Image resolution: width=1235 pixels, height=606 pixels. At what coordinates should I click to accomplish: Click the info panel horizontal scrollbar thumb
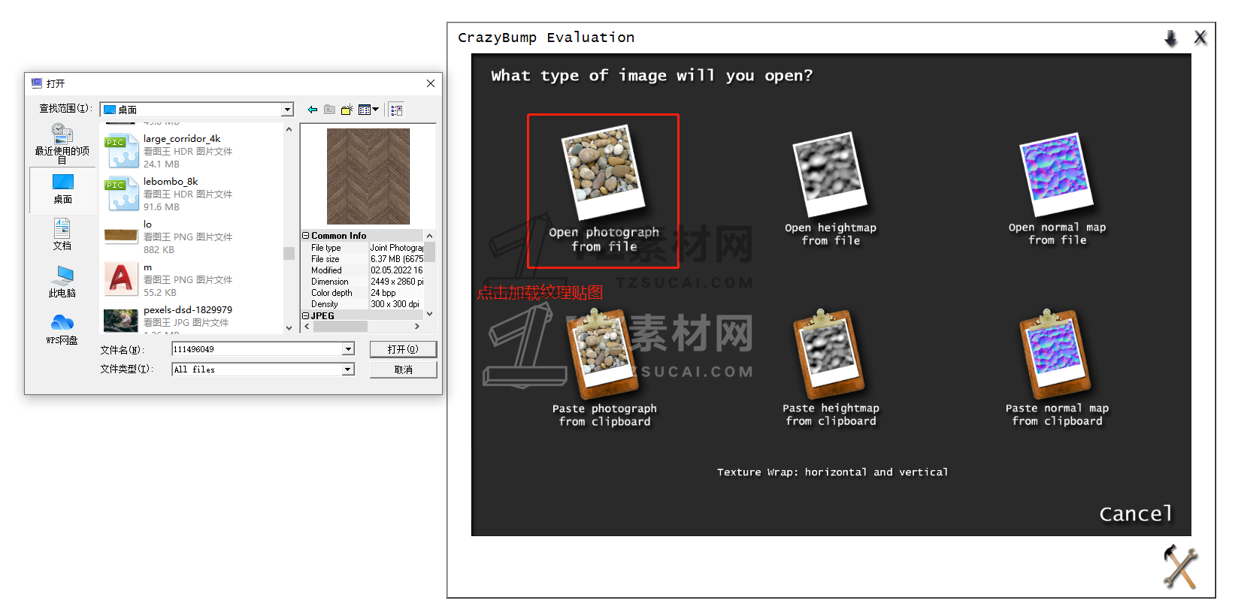point(341,327)
